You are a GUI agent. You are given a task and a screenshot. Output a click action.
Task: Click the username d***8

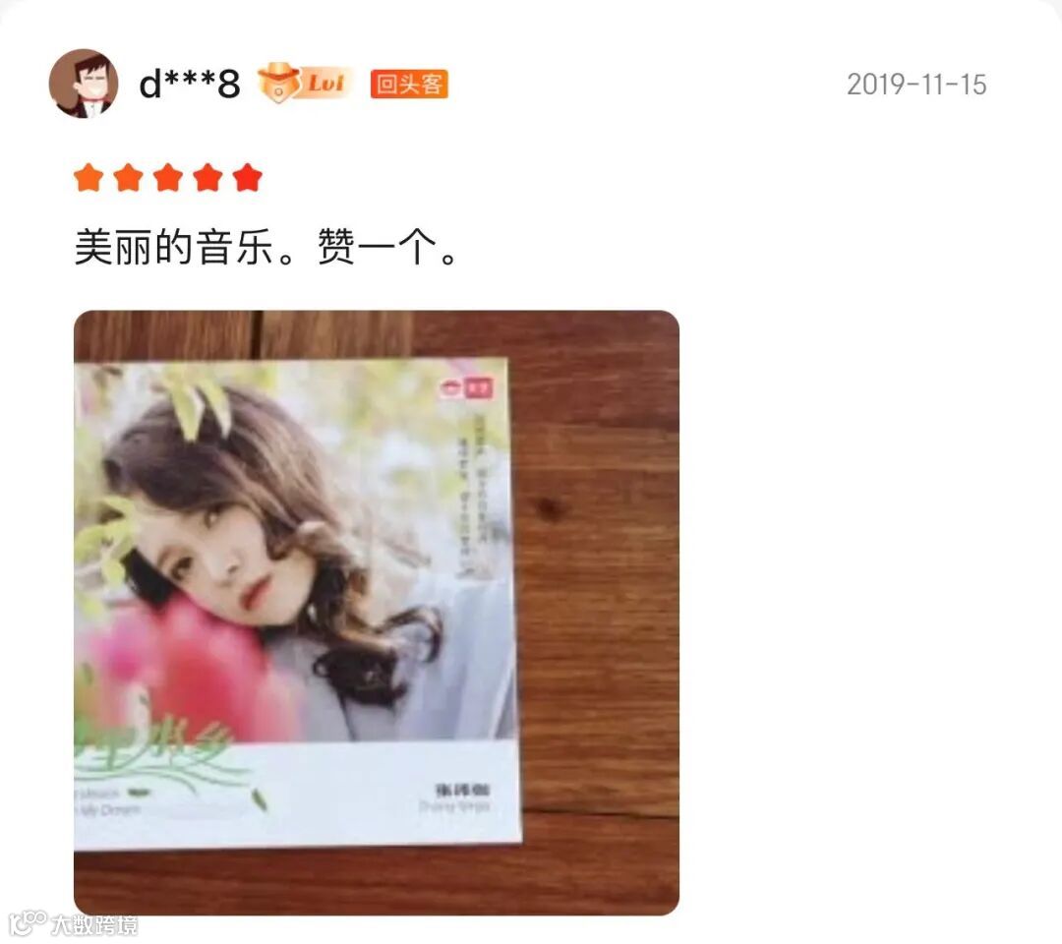tap(190, 84)
